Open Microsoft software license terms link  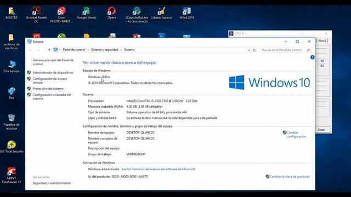pos(158,169)
